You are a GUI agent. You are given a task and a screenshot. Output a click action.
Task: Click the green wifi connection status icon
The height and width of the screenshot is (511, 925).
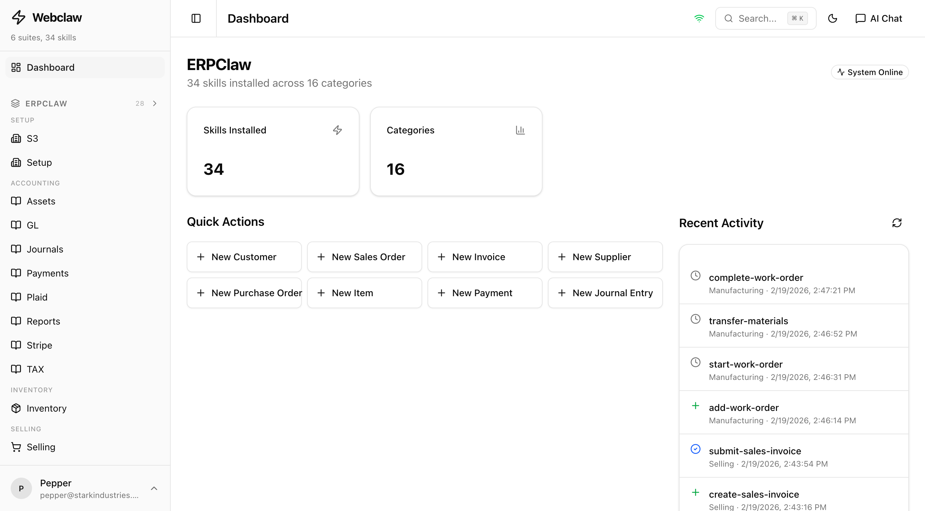coord(699,18)
